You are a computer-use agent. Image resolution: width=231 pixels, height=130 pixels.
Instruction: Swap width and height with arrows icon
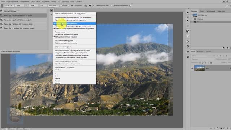point(26,6)
